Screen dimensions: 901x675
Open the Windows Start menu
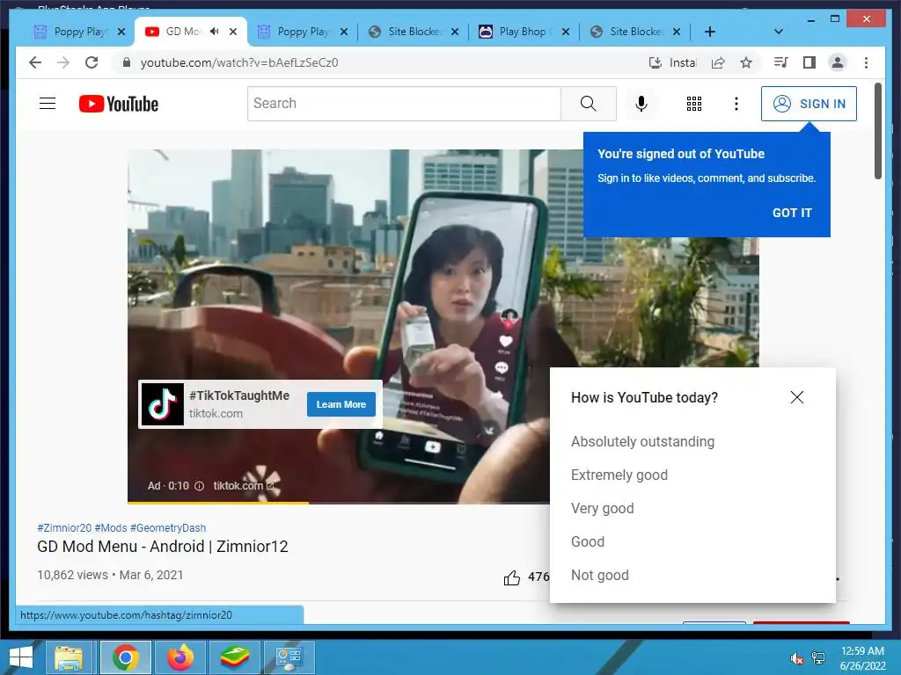click(x=21, y=657)
